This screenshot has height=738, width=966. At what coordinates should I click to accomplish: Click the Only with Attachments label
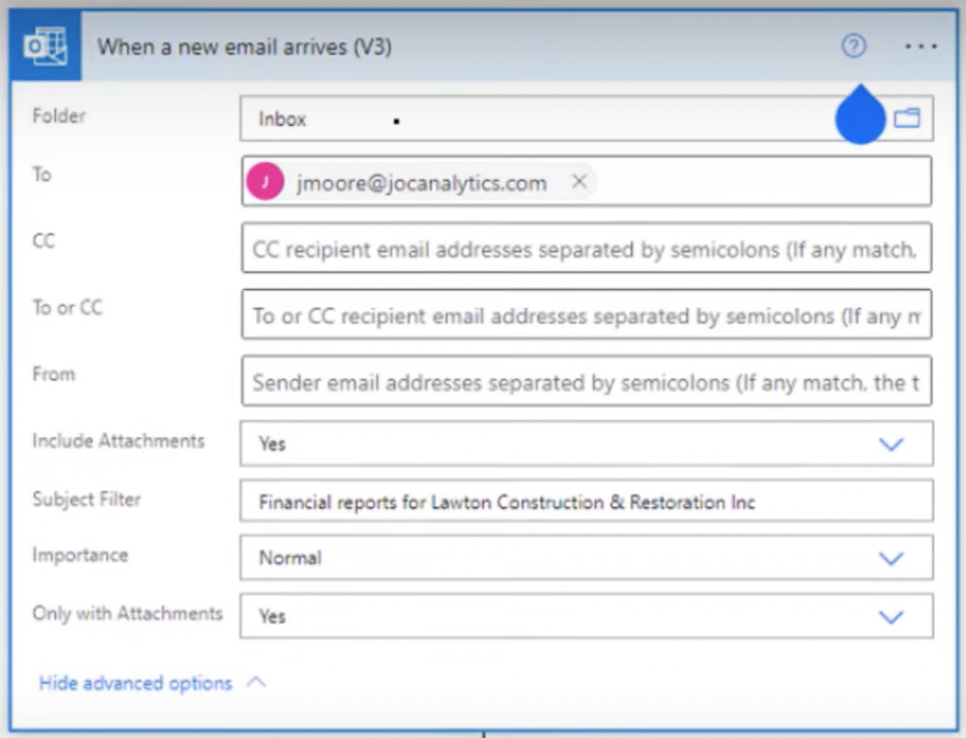127,614
